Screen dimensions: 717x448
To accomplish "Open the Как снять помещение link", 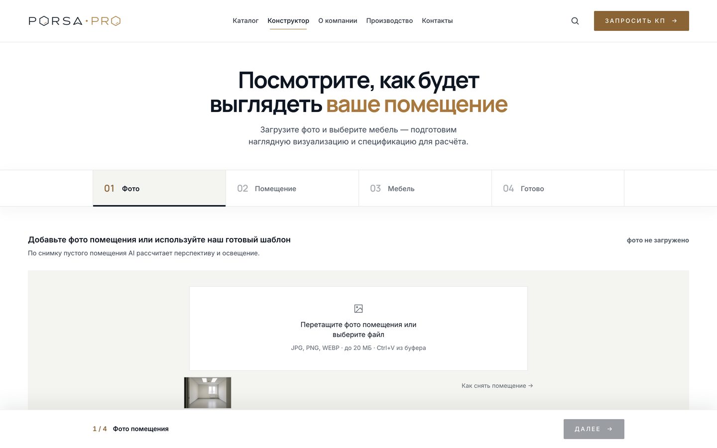I will (497, 386).
